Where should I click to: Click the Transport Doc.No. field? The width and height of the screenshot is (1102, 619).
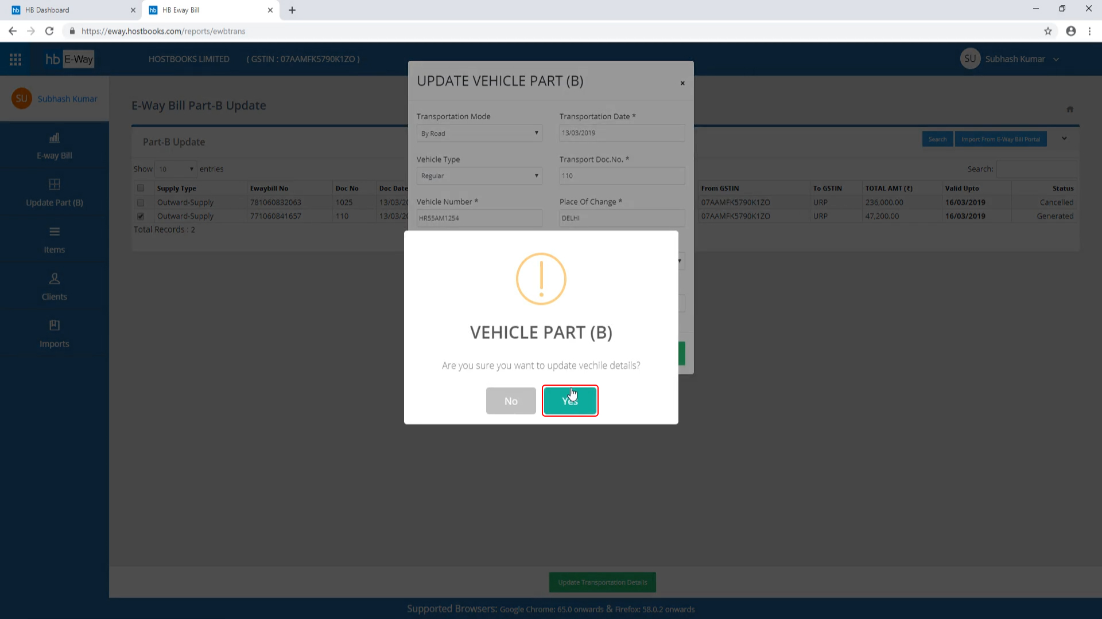pyautogui.click(x=622, y=175)
